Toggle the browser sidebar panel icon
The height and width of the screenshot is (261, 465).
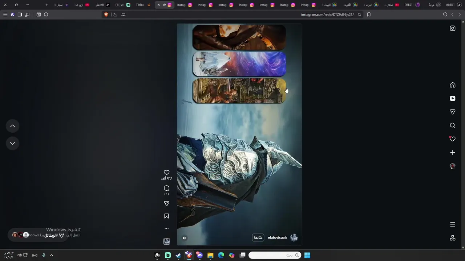click(x=20, y=14)
